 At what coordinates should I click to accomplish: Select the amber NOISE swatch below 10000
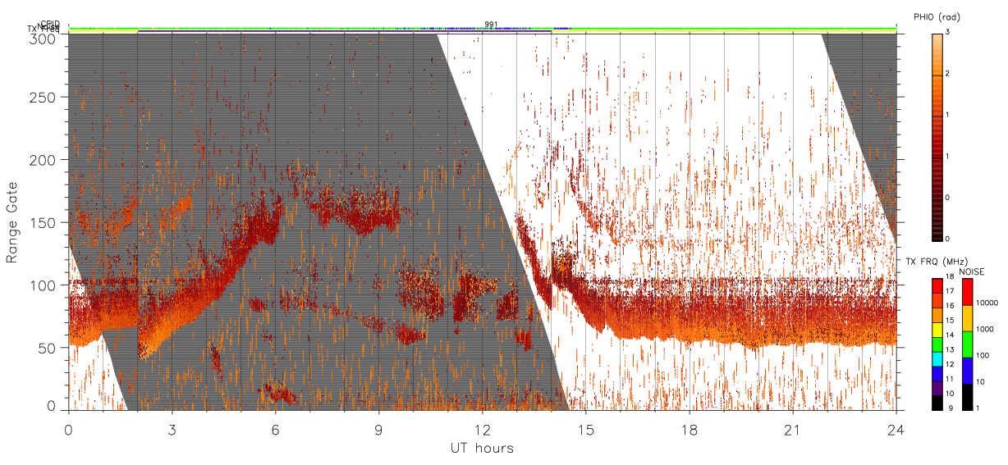(x=969, y=318)
